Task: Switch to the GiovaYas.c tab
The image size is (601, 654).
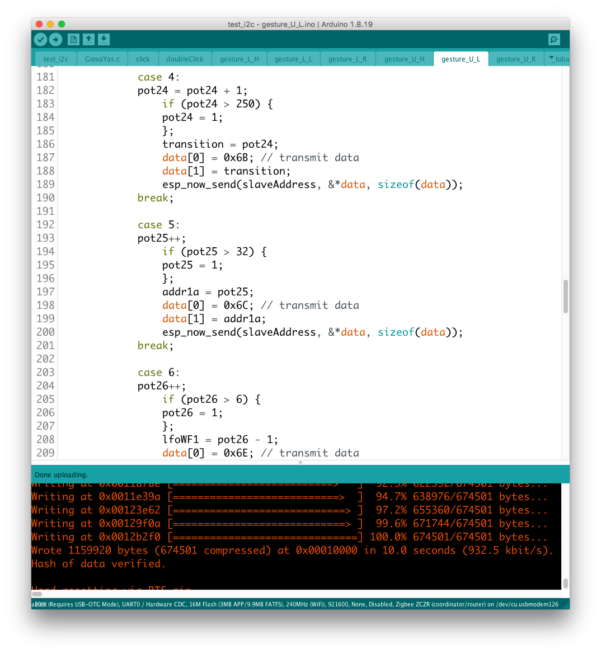Action: coord(102,59)
